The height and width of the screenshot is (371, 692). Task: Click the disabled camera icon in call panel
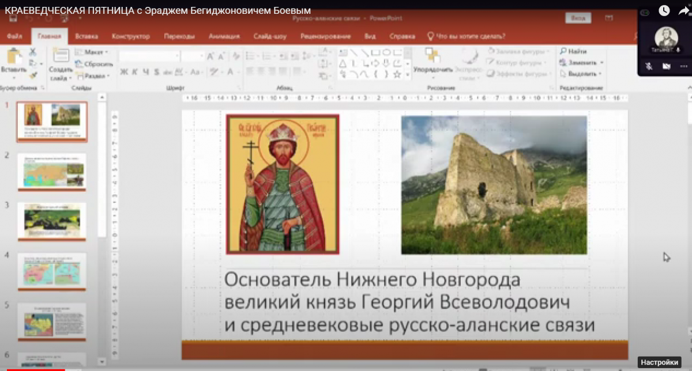pos(666,66)
